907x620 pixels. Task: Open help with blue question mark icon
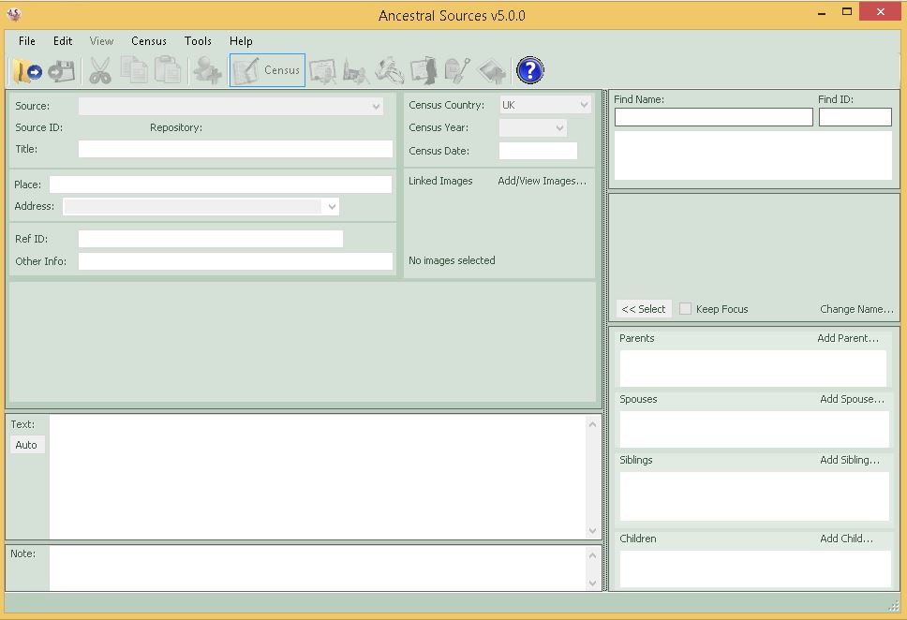click(529, 70)
